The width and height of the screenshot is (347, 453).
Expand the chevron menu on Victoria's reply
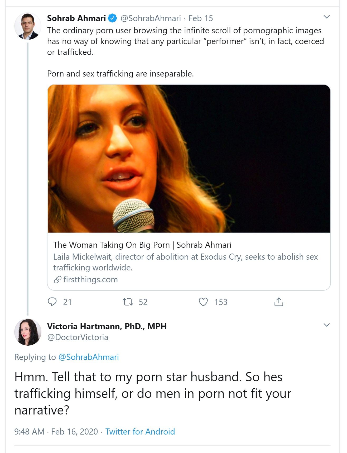coord(326,325)
